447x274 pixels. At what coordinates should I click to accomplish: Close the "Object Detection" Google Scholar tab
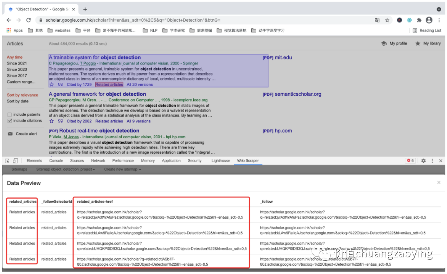point(74,10)
